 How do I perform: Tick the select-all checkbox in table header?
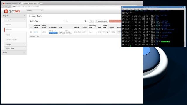(x=31, y=27)
